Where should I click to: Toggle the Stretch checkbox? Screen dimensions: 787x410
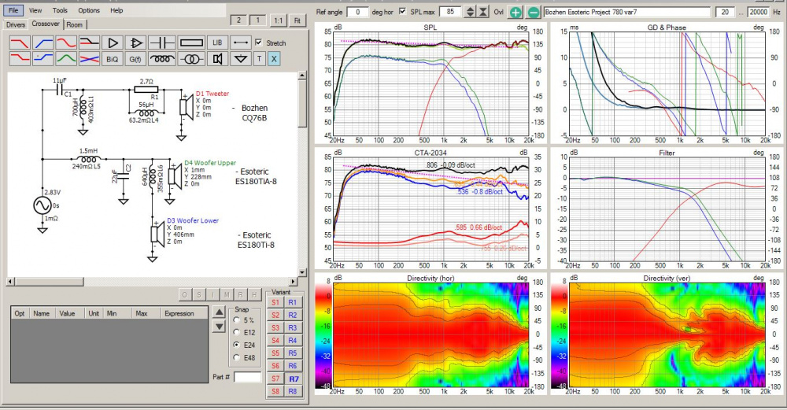(259, 42)
